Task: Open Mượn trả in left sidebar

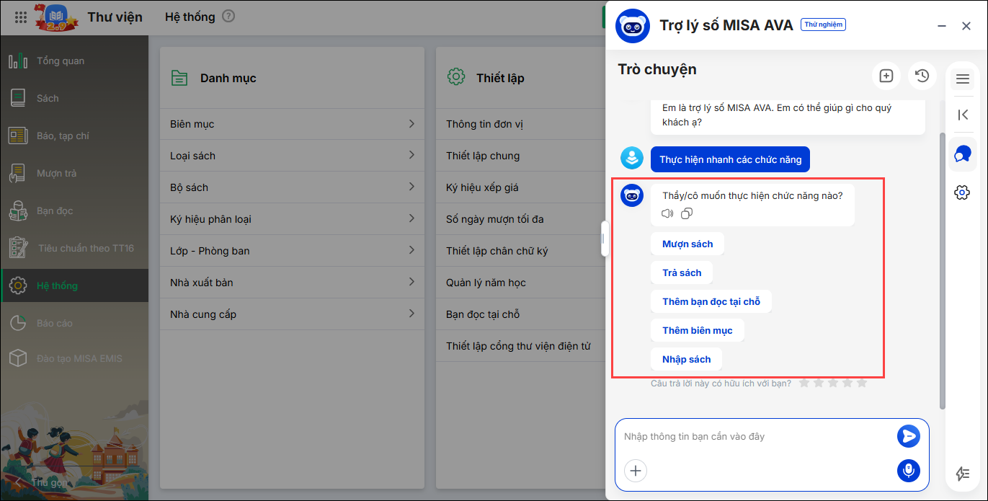Action: click(56, 173)
